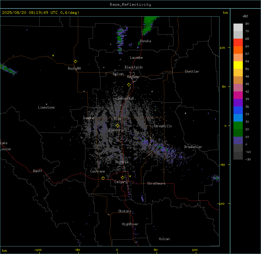Click the yellow v marker east of Calgary
This screenshot has width=261, height=254.
tap(130, 176)
